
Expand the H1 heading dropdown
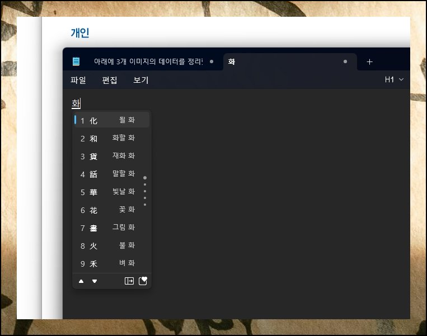(394, 80)
